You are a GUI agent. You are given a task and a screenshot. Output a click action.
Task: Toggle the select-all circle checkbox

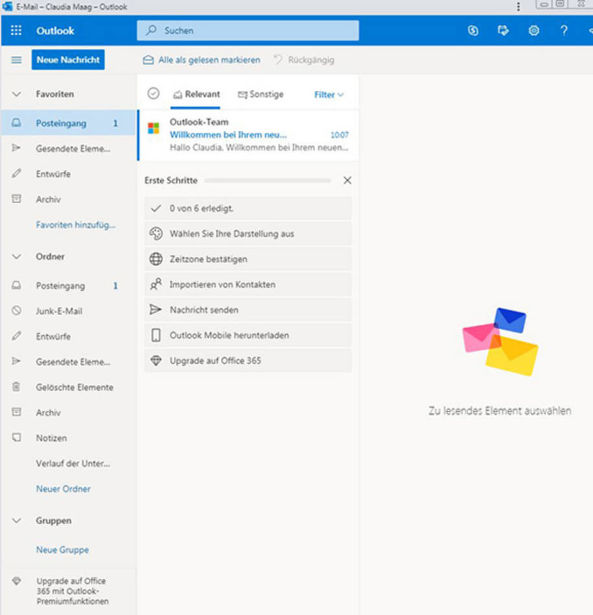(x=154, y=94)
